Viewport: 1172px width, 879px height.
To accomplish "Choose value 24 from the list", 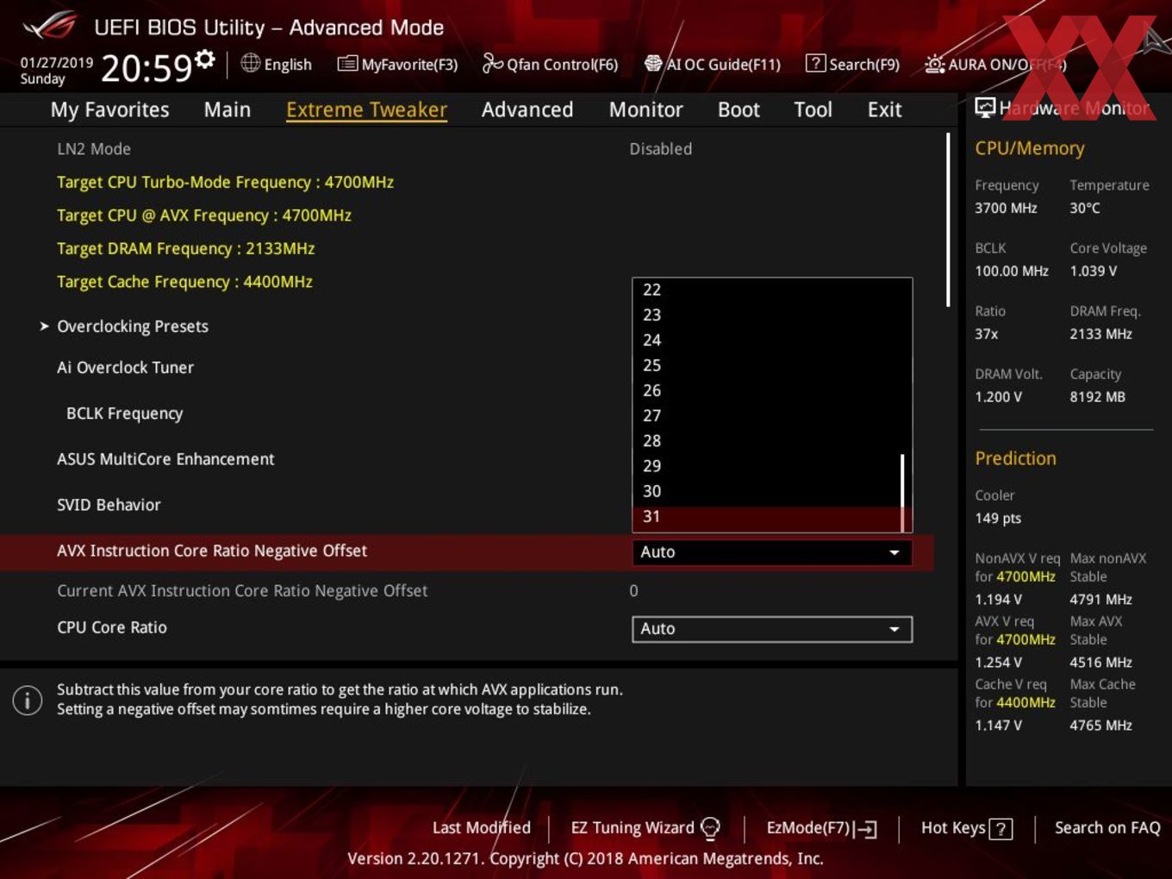I will pyautogui.click(x=766, y=340).
